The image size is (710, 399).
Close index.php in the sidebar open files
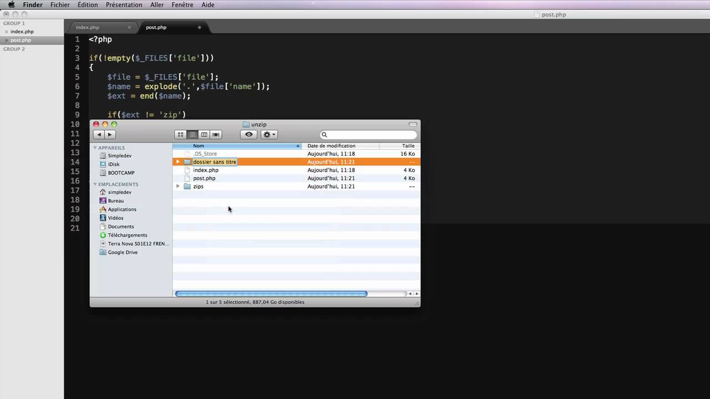(x=6, y=32)
